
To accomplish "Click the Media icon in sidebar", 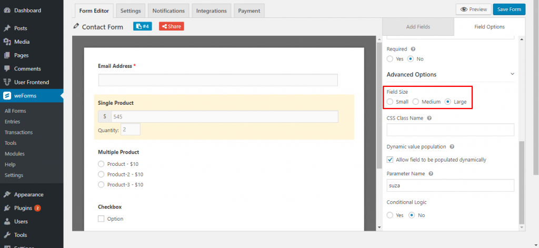I will click(7, 42).
